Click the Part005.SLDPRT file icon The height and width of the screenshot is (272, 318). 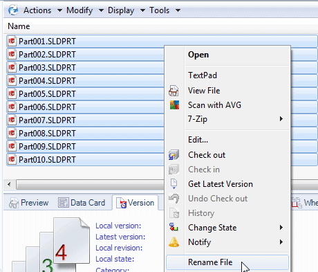point(12,94)
